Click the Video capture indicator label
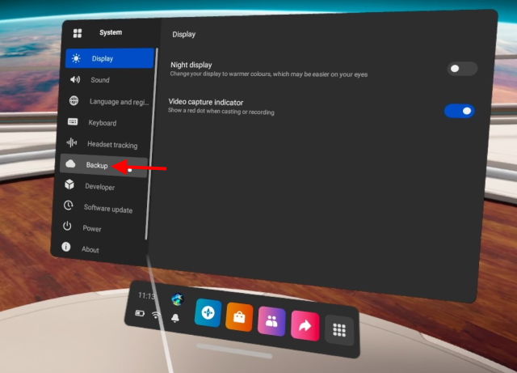 coord(206,102)
